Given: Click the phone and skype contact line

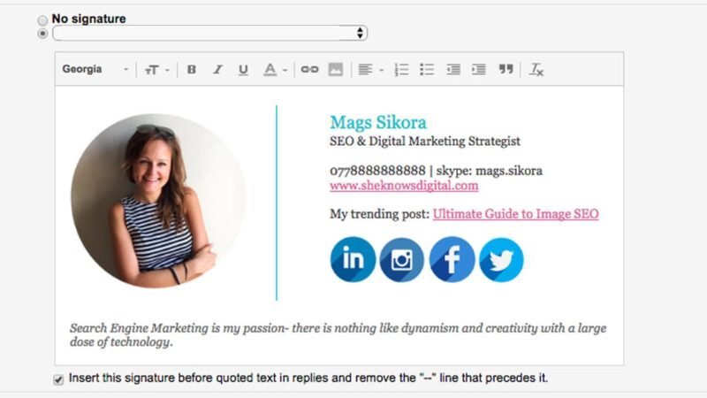Looking at the screenshot, I should pyautogui.click(x=436, y=171).
